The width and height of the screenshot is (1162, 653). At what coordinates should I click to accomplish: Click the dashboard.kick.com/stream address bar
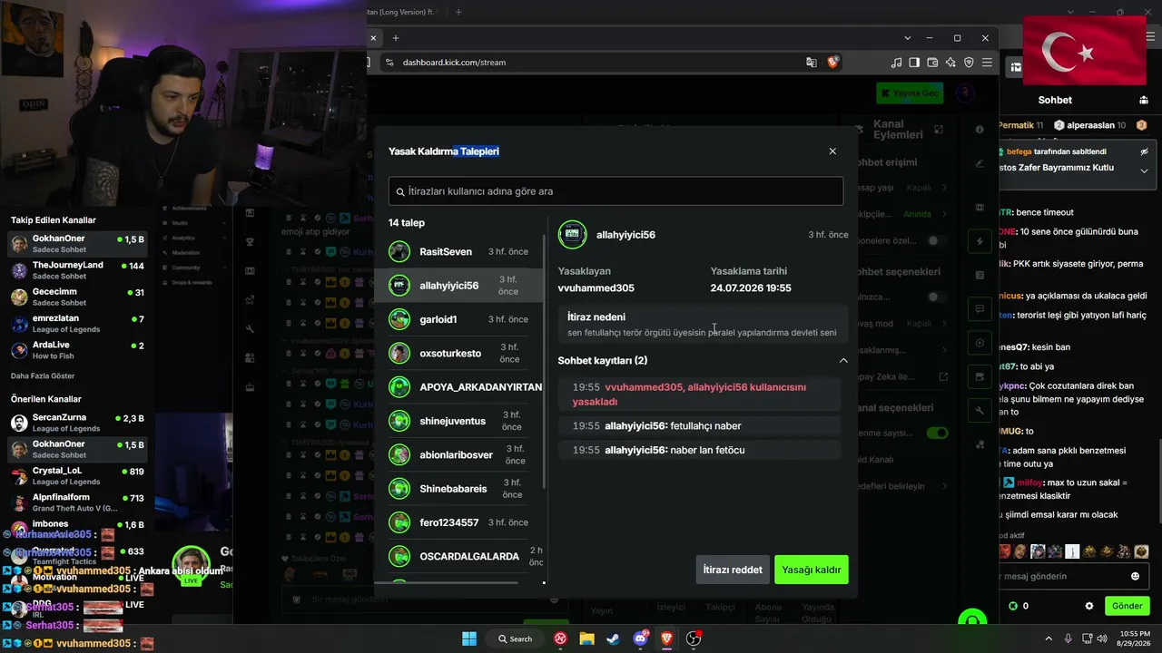599,63
